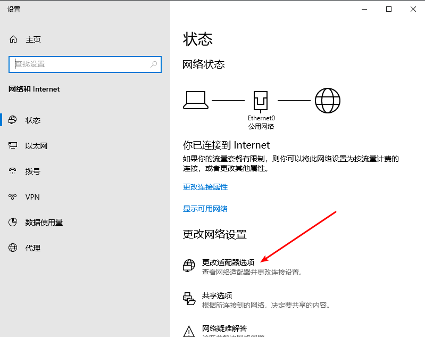This screenshot has width=425, height=337.
Task: Click the search magnifier in settings box
Action: [x=154, y=64]
